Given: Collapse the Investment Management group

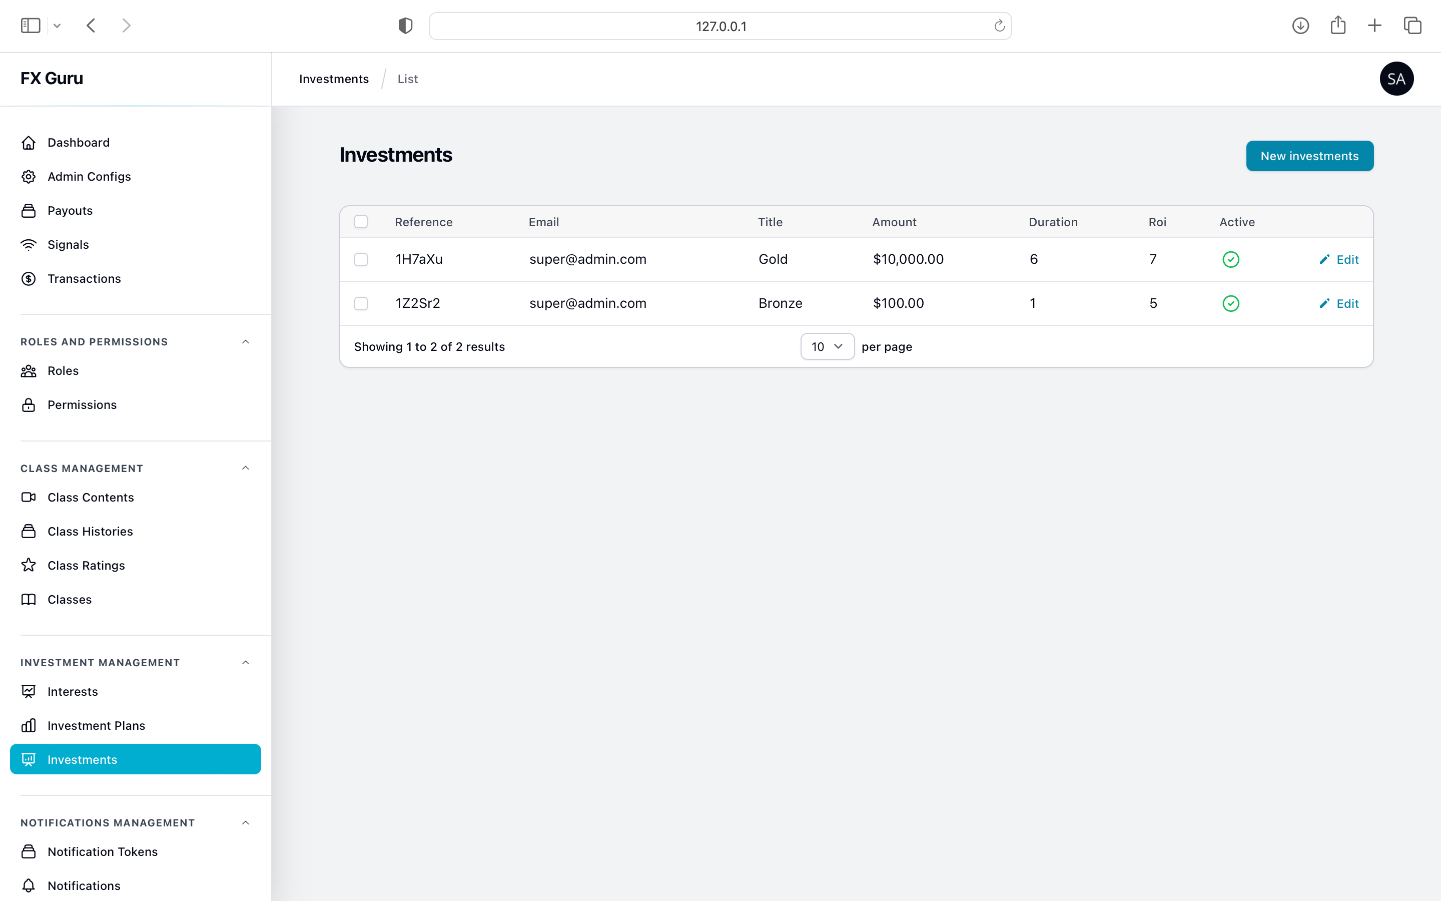Looking at the screenshot, I should pos(245,663).
